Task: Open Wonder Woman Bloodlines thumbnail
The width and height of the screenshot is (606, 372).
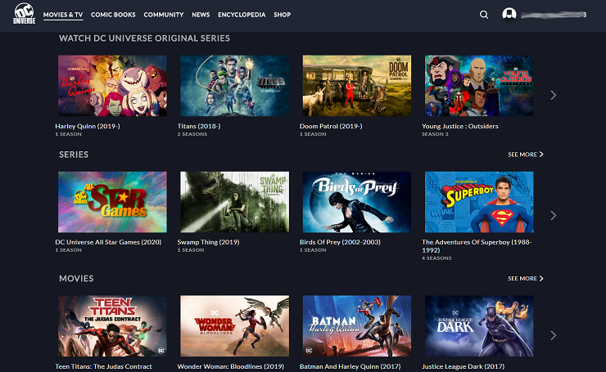Action: click(234, 326)
